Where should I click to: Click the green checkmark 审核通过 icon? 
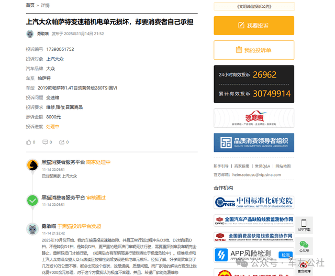pyautogui.click(x=32, y=200)
